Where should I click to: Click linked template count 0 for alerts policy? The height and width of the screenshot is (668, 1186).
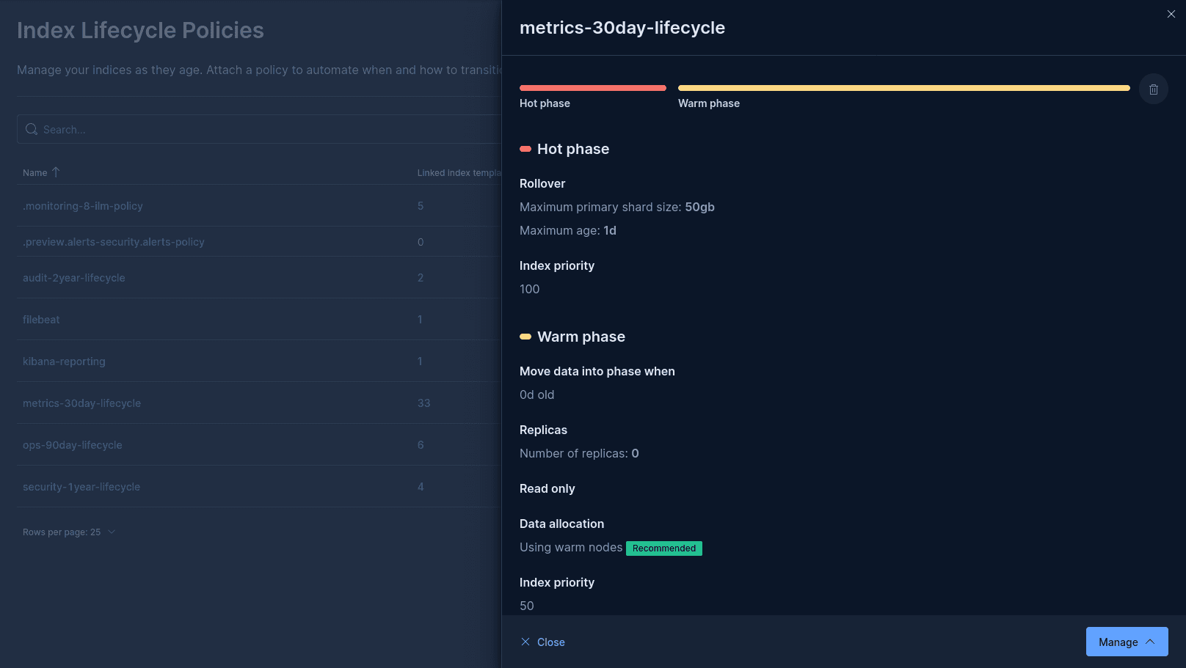click(x=421, y=242)
